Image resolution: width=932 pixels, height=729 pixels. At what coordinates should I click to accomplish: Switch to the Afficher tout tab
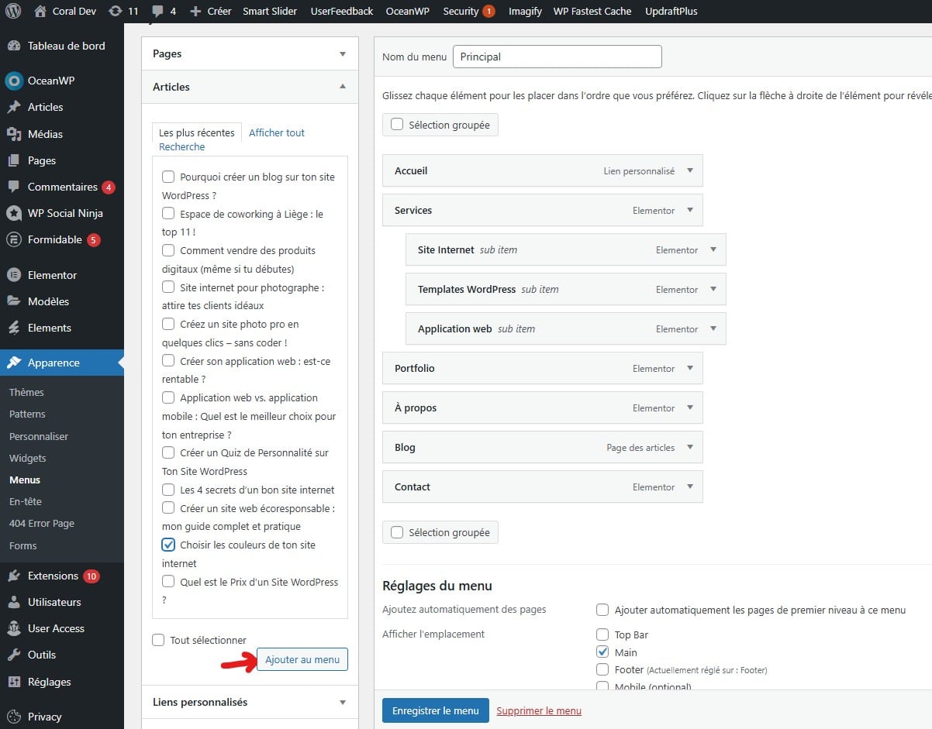[277, 132]
